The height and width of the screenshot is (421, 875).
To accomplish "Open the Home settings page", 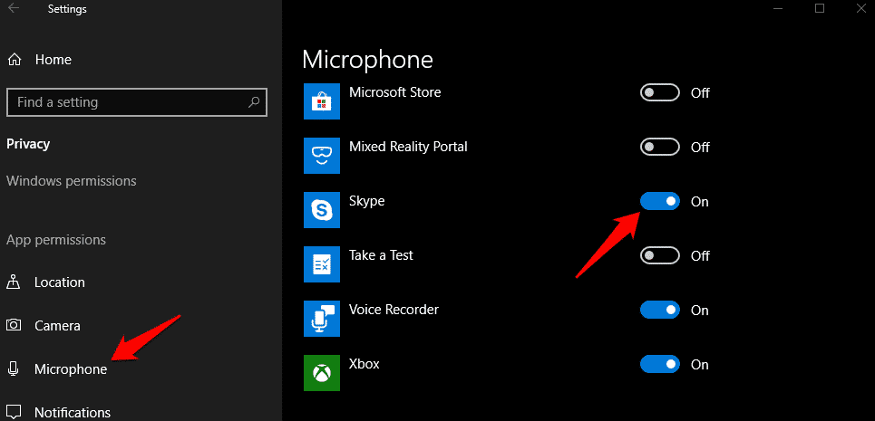I will pyautogui.click(x=53, y=60).
